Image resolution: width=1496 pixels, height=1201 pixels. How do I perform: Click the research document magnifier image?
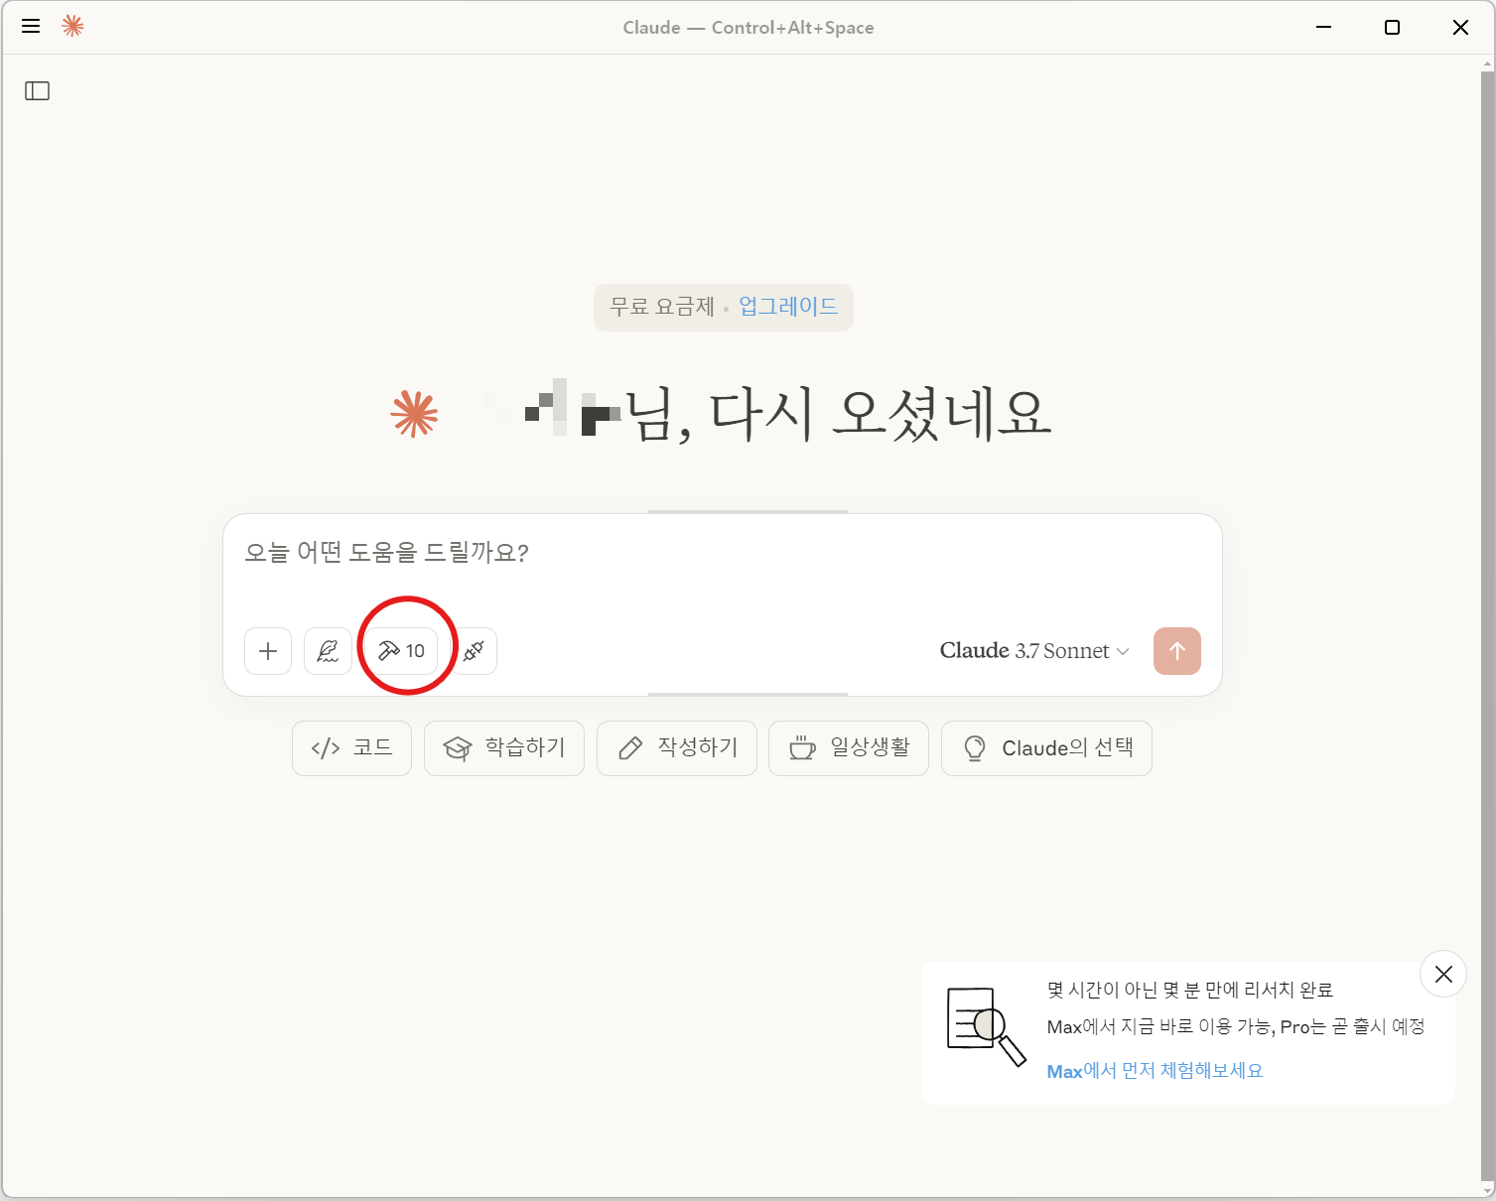point(986,1026)
